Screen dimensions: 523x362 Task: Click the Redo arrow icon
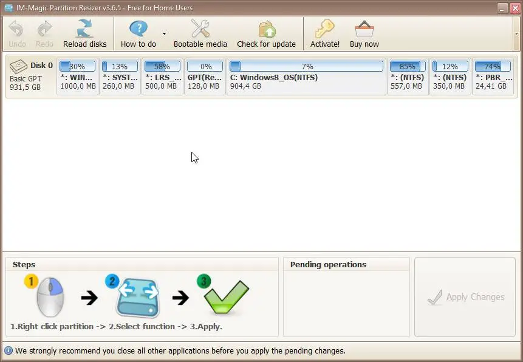coord(44,29)
